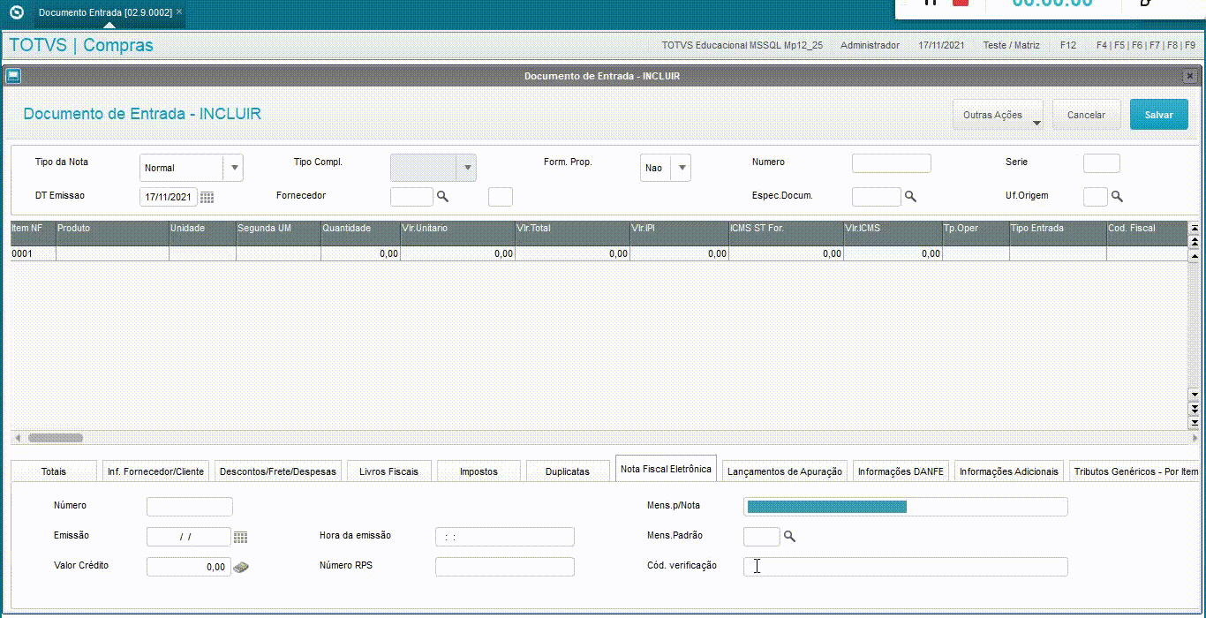Click the Fornecedor loja small field
This screenshot has width=1206, height=618.
(x=501, y=197)
